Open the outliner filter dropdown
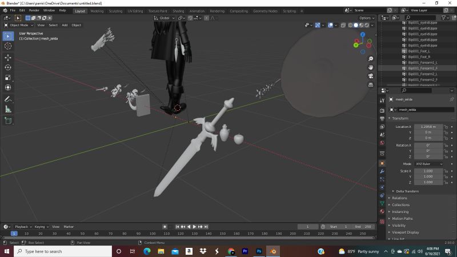This screenshot has height=257, width=457. [445, 18]
